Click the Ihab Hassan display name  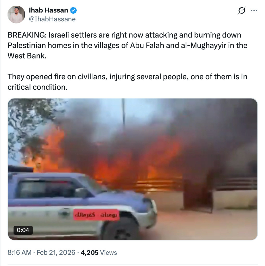[48, 10]
